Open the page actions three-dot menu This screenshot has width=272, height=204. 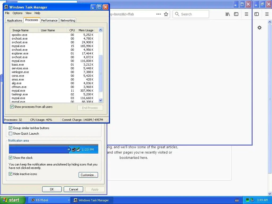(158, 14)
